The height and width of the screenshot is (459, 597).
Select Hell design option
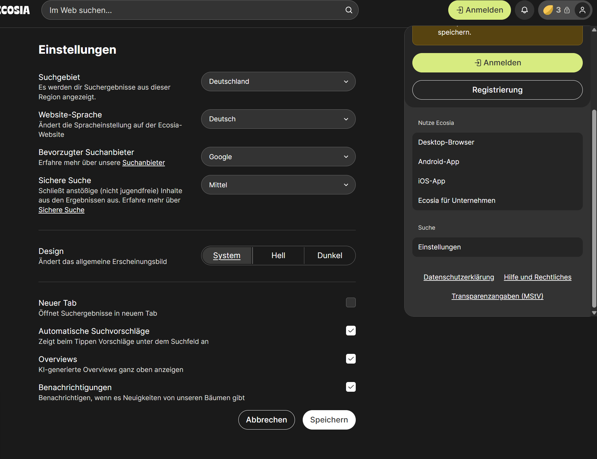278,256
